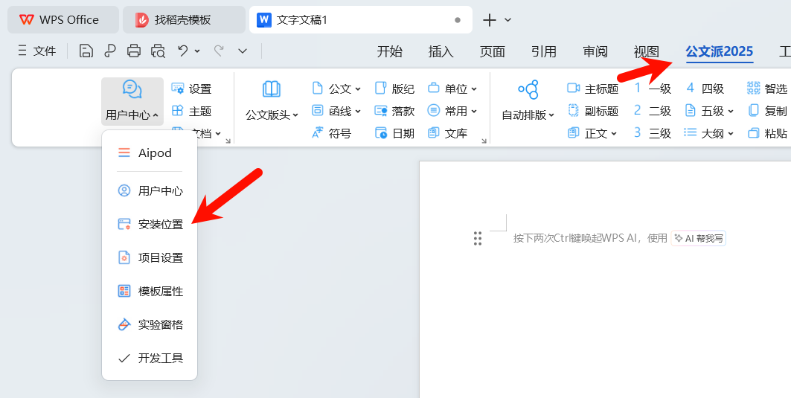Open the 自动排版 dropdown

point(528,101)
